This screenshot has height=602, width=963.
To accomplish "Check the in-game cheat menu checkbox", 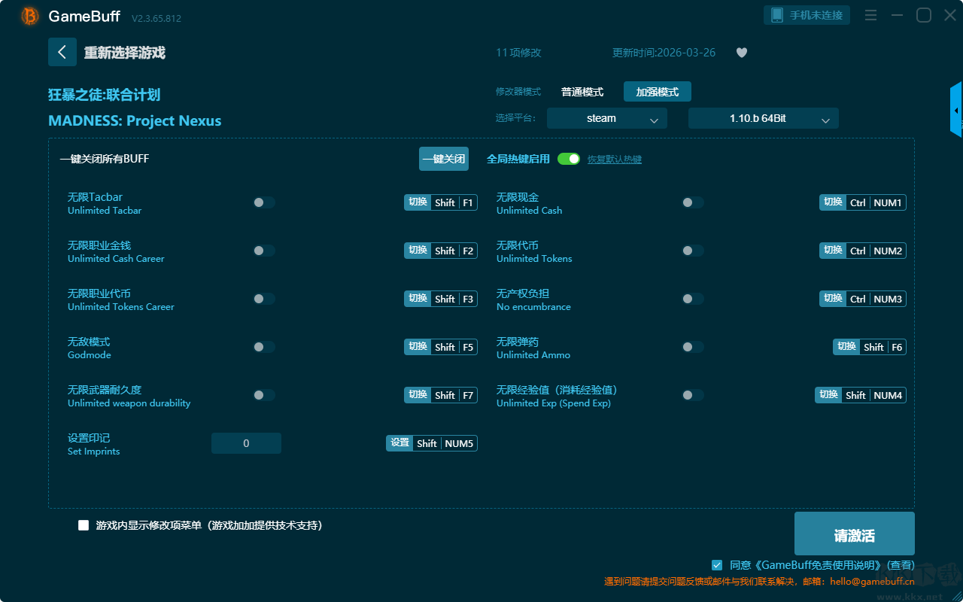I will tap(84, 525).
